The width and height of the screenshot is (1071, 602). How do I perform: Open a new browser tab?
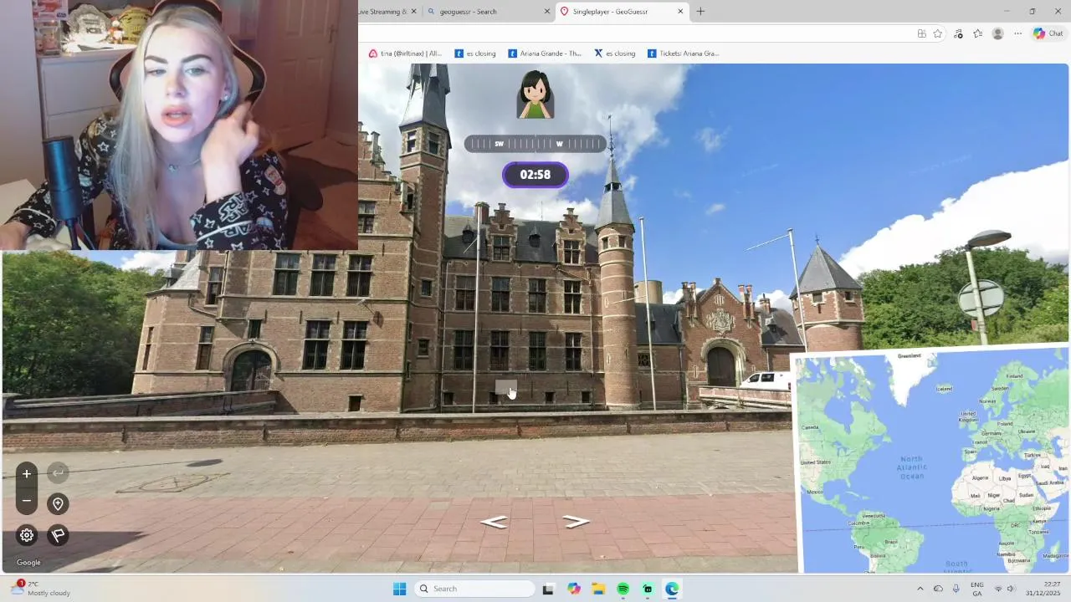[x=700, y=12]
